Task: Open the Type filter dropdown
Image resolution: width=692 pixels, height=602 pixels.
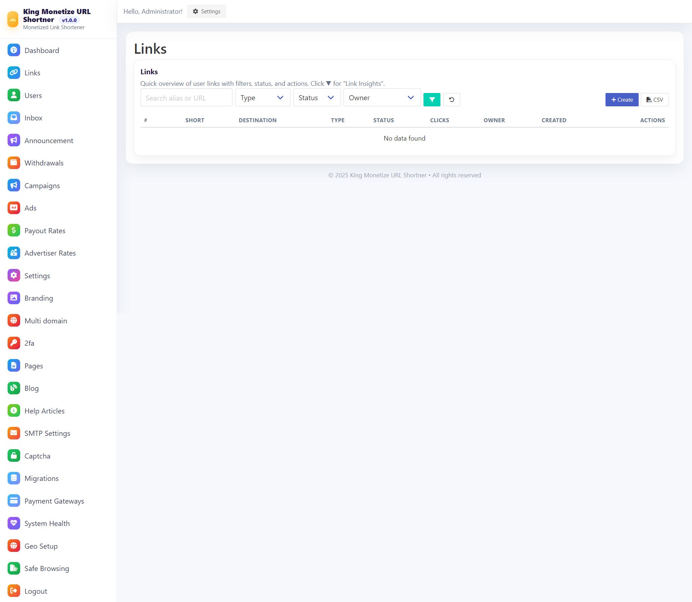Action: click(262, 98)
